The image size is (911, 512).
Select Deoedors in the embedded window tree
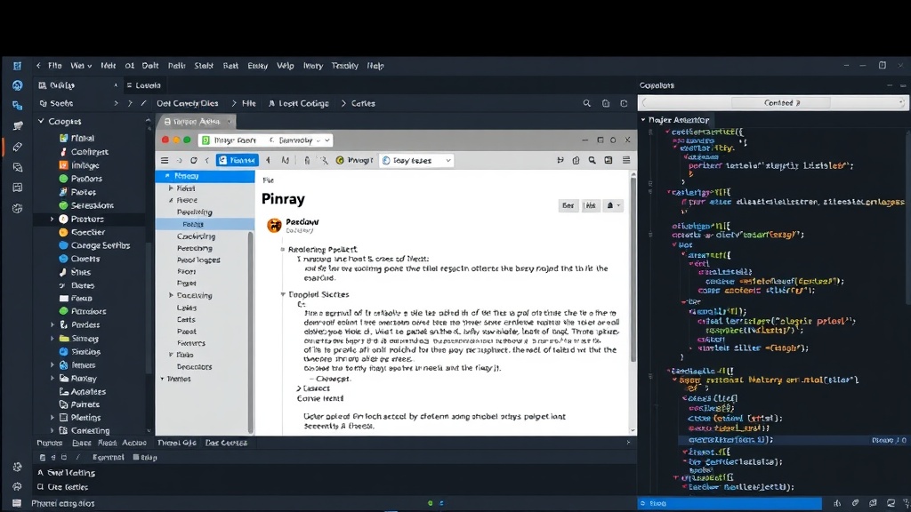pos(194,367)
